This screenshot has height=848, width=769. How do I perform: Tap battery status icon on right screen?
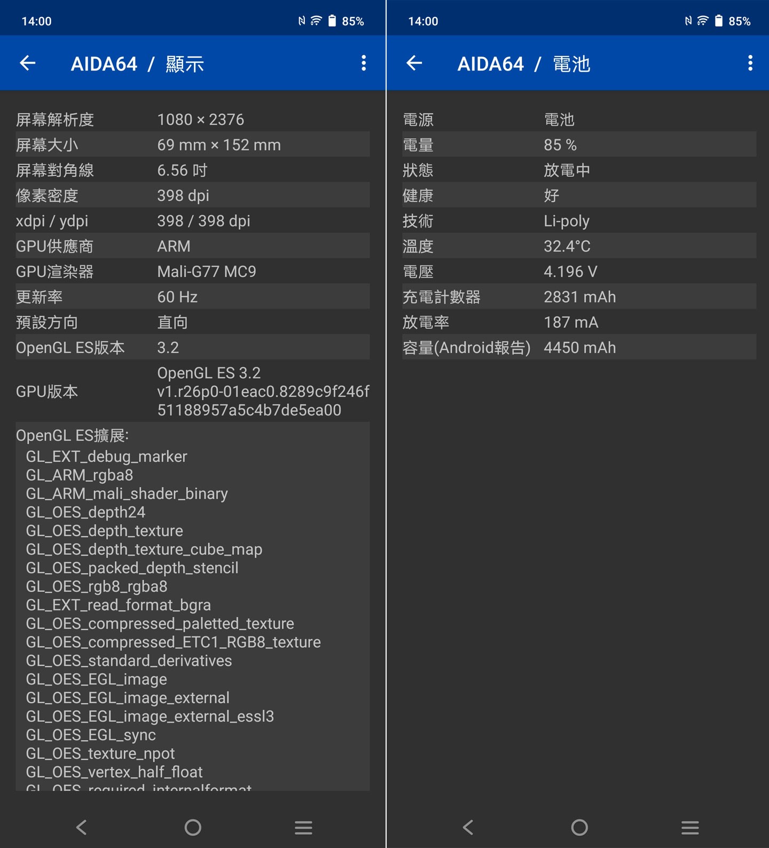click(x=719, y=21)
